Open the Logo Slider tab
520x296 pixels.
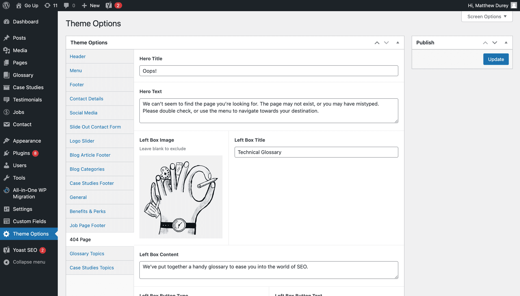(100, 141)
